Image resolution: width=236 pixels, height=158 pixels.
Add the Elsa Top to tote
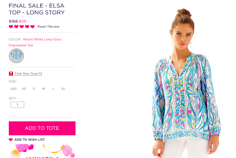(42, 128)
